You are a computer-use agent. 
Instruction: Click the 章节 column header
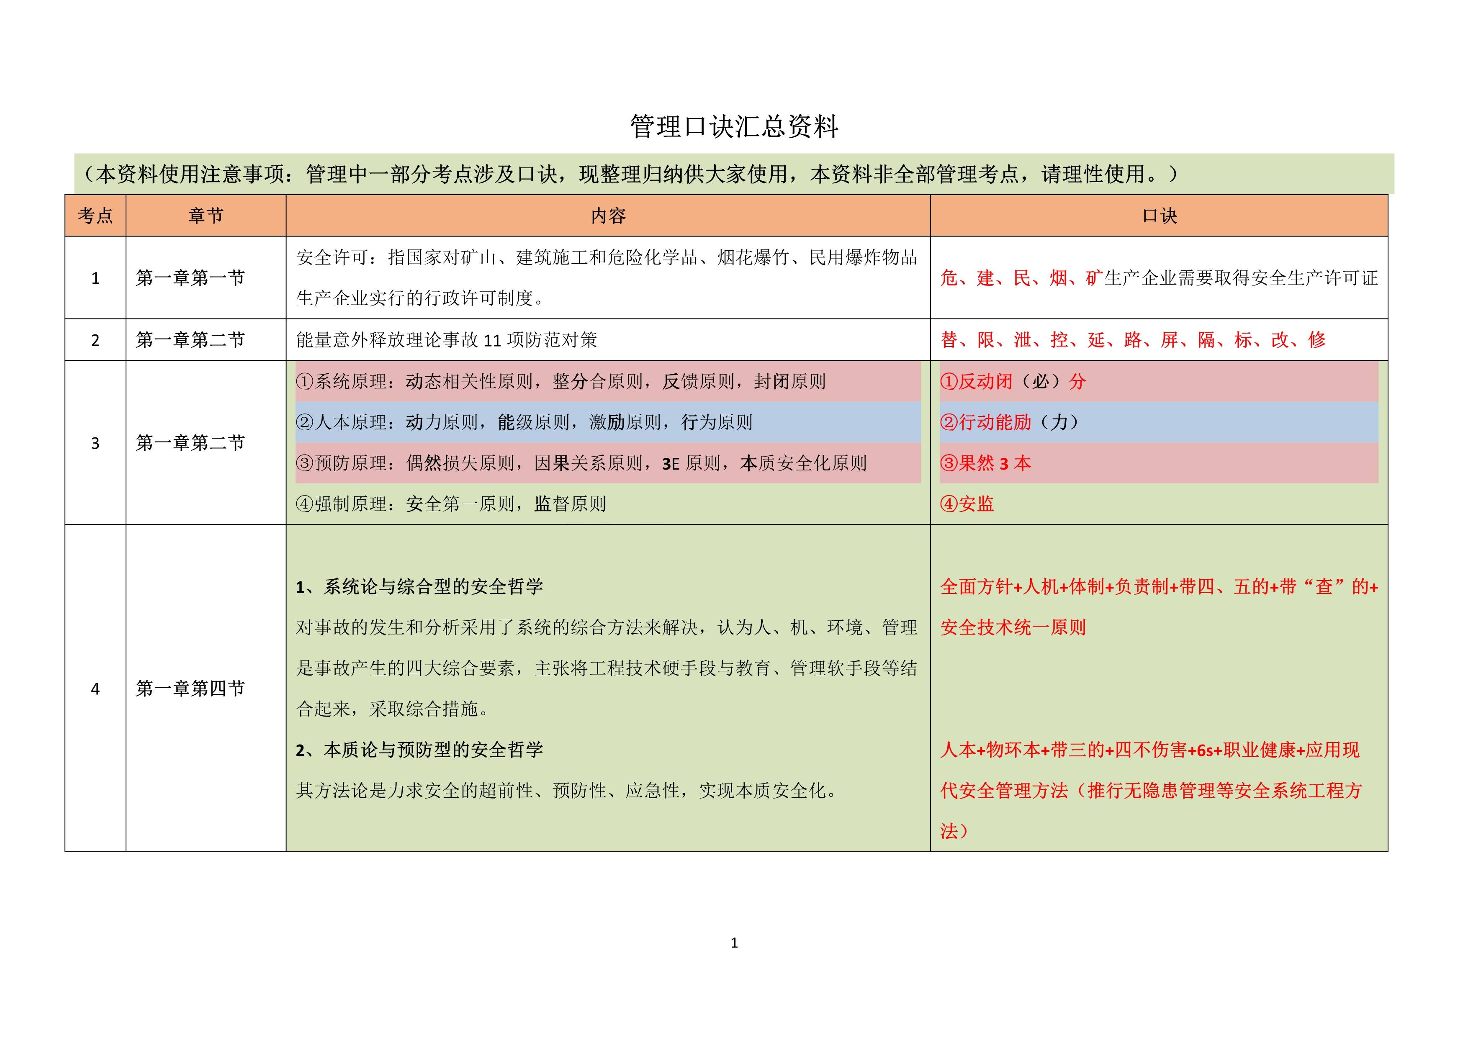206,216
